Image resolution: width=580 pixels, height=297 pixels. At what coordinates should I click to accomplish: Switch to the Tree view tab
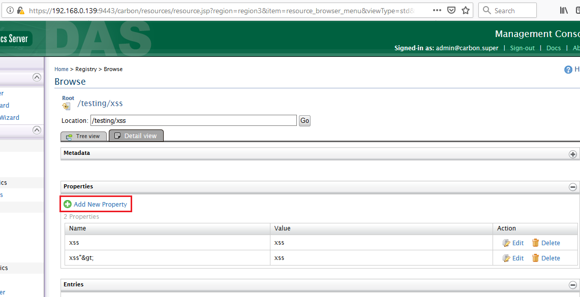(x=83, y=136)
